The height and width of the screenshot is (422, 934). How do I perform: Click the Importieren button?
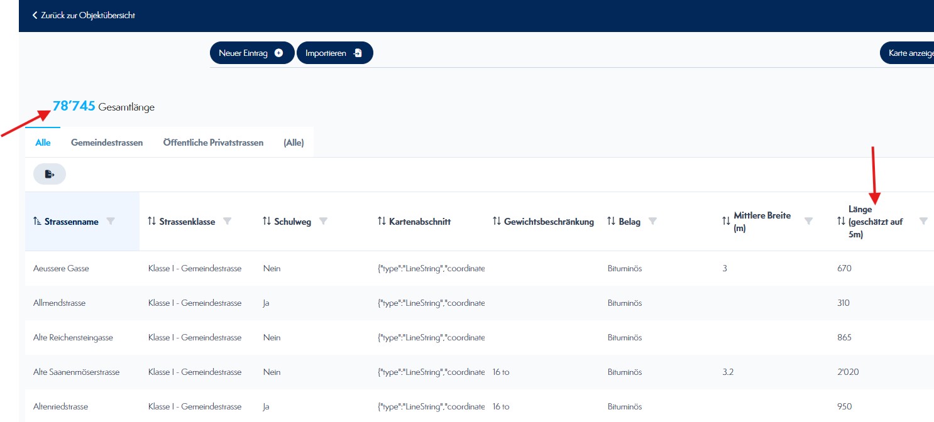[334, 53]
